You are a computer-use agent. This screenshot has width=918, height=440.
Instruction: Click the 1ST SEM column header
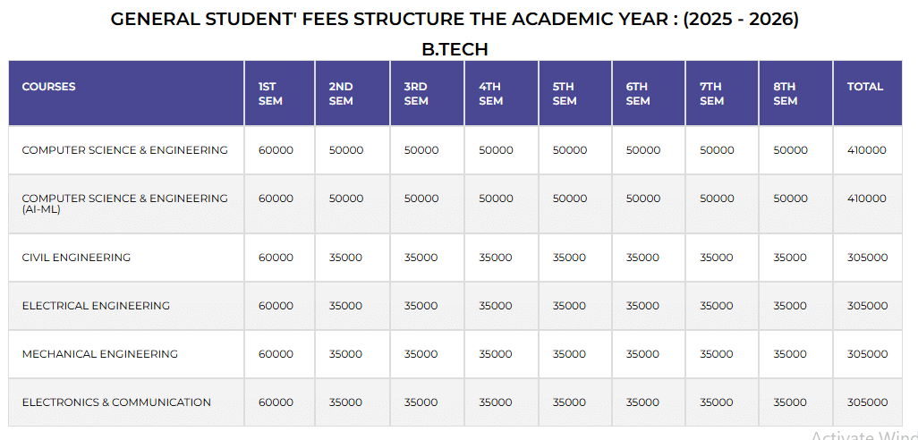[269, 94]
